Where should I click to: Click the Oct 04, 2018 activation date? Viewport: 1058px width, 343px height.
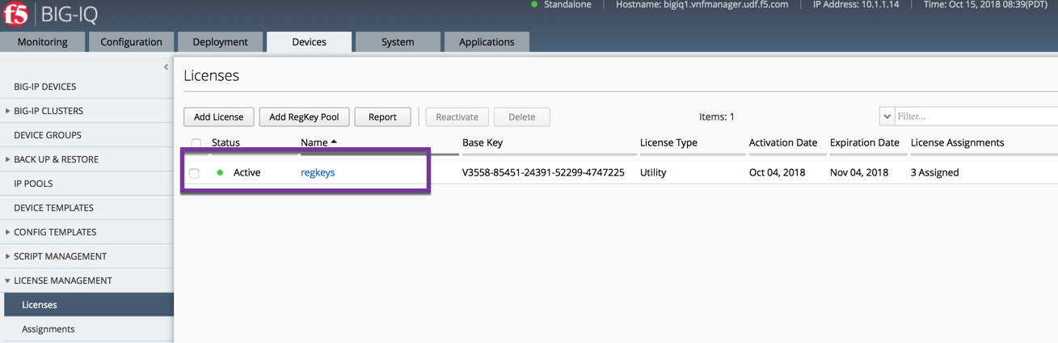click(x=778, y=172)
